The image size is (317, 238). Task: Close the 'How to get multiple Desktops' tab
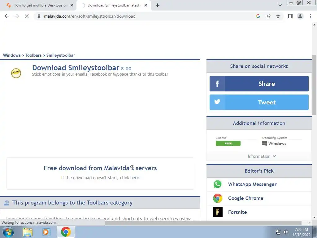[72, 5]
